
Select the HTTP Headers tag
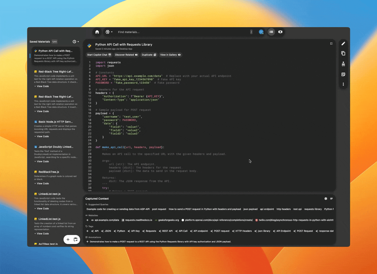pos(242,231)
